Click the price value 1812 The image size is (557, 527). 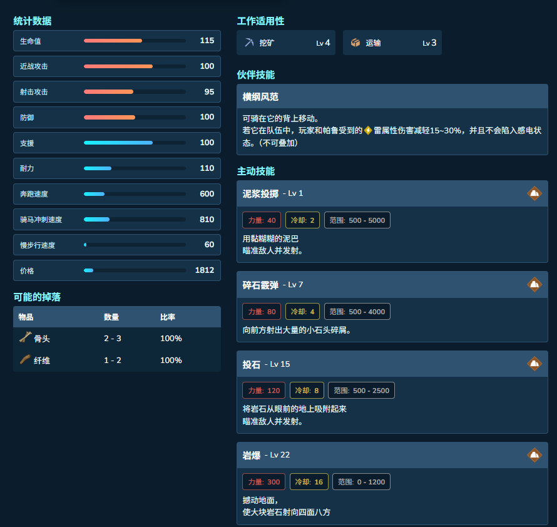pyautogui.click(x=205, y=270)
